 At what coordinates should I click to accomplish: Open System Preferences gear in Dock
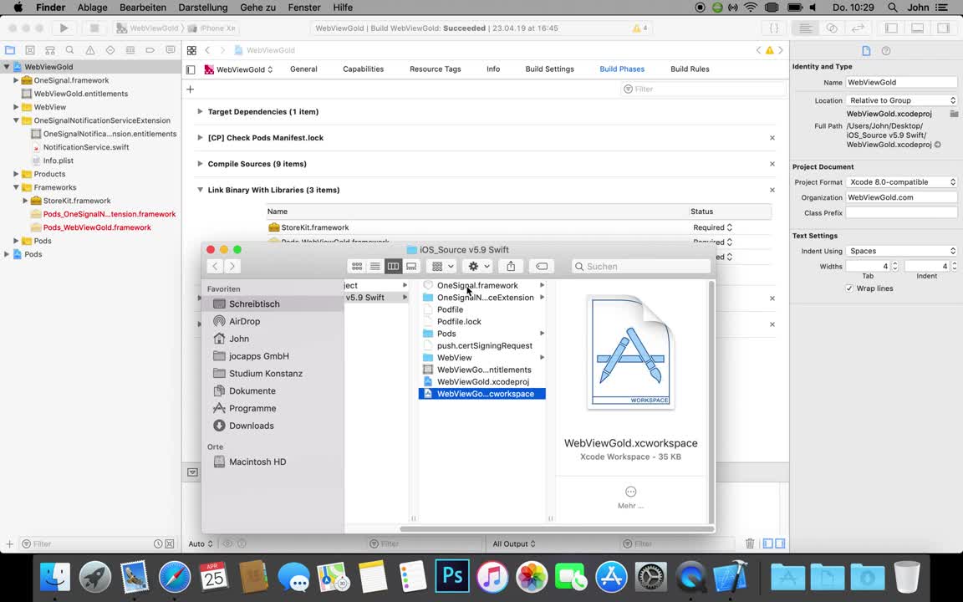tap(650, 576)
